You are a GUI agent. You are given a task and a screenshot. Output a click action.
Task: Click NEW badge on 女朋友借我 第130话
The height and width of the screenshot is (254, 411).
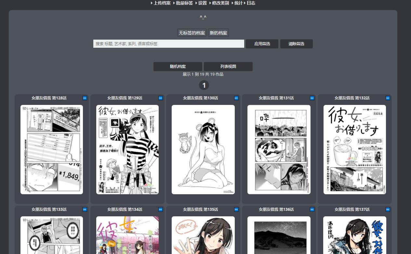coord(236,98)
